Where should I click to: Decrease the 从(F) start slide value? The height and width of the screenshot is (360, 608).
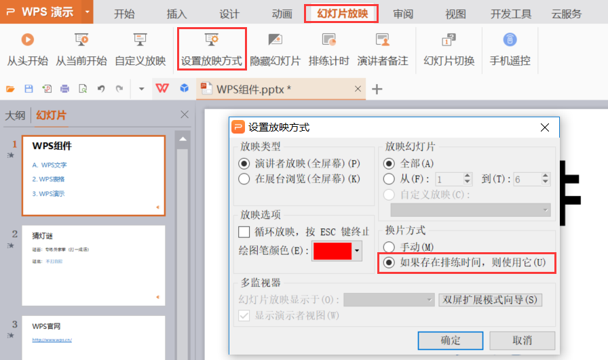[468, 182]
